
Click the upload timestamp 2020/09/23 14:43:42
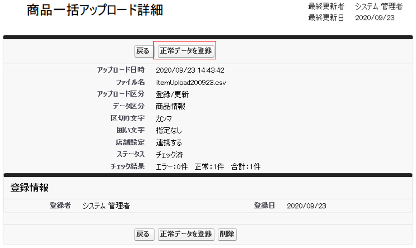(x=190, y=70)
